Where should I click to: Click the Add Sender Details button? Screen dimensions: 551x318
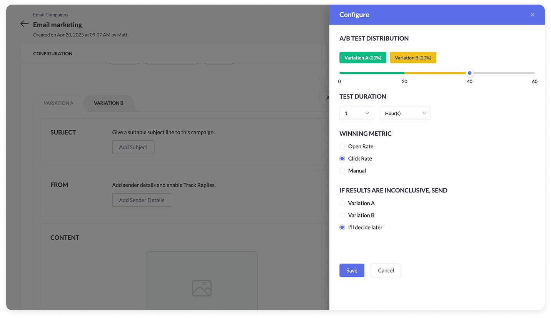(x=142, y=200)
